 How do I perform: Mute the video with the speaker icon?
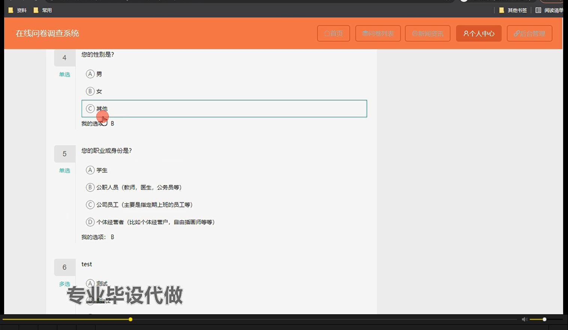click(x=524, y=319)
